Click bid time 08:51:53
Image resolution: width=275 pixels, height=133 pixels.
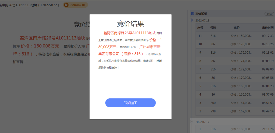click(268, 103)
